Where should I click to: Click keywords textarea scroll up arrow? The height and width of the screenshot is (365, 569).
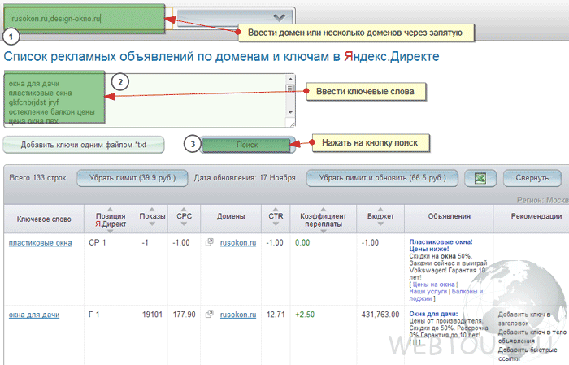(290, 79)
